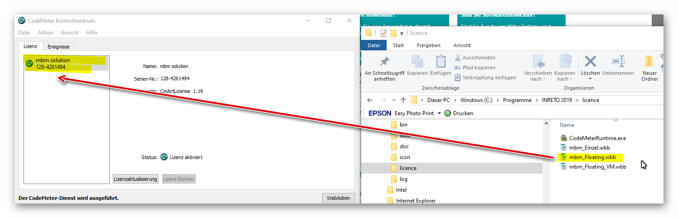The width and height of the screenshot is (678, 218).
Task: Click the Umbenennen rename icon
Action: pyautogui.click(x=618, y=62)
